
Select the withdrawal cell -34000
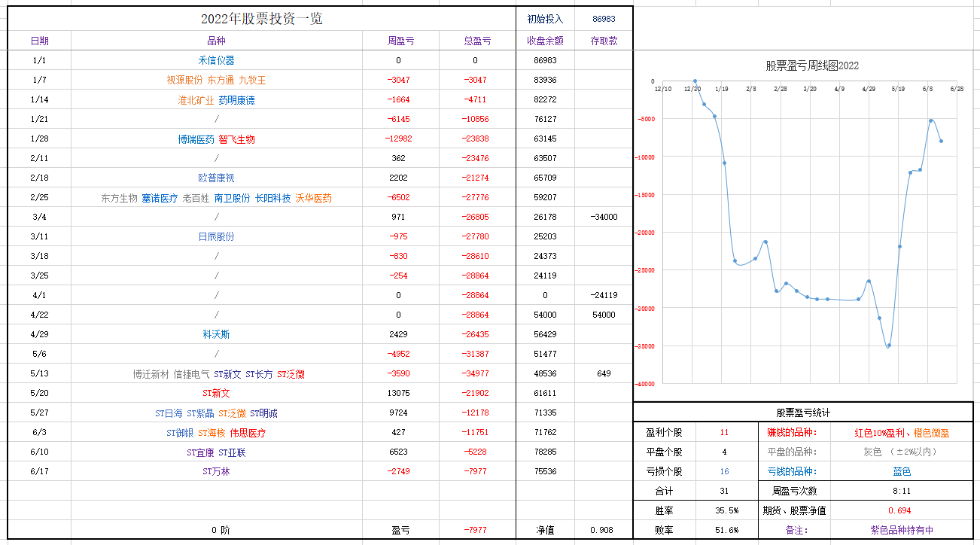pyautogui.click(x=604, y=217)
